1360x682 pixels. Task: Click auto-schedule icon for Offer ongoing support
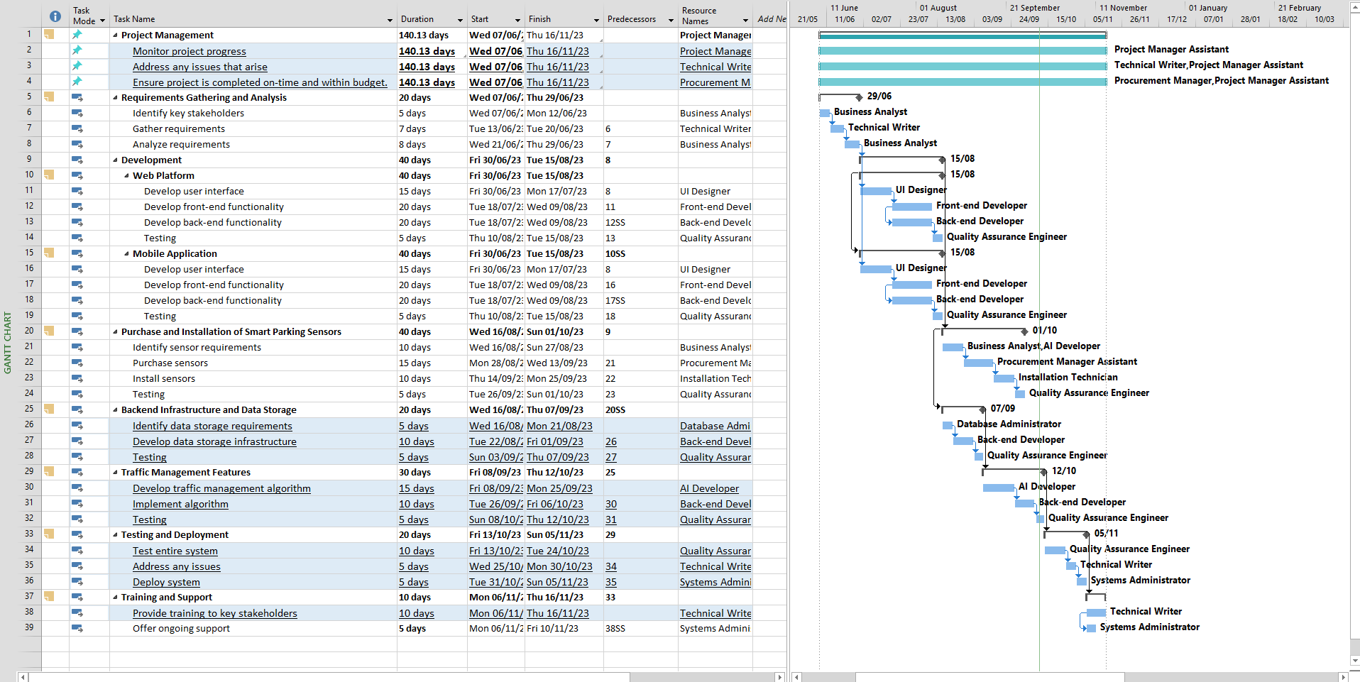coord(77,628)
